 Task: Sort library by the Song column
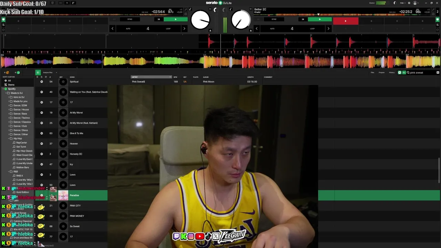(x=72, y=77)
